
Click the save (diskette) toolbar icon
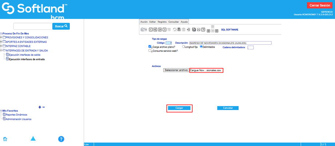[x=179, y=29]
